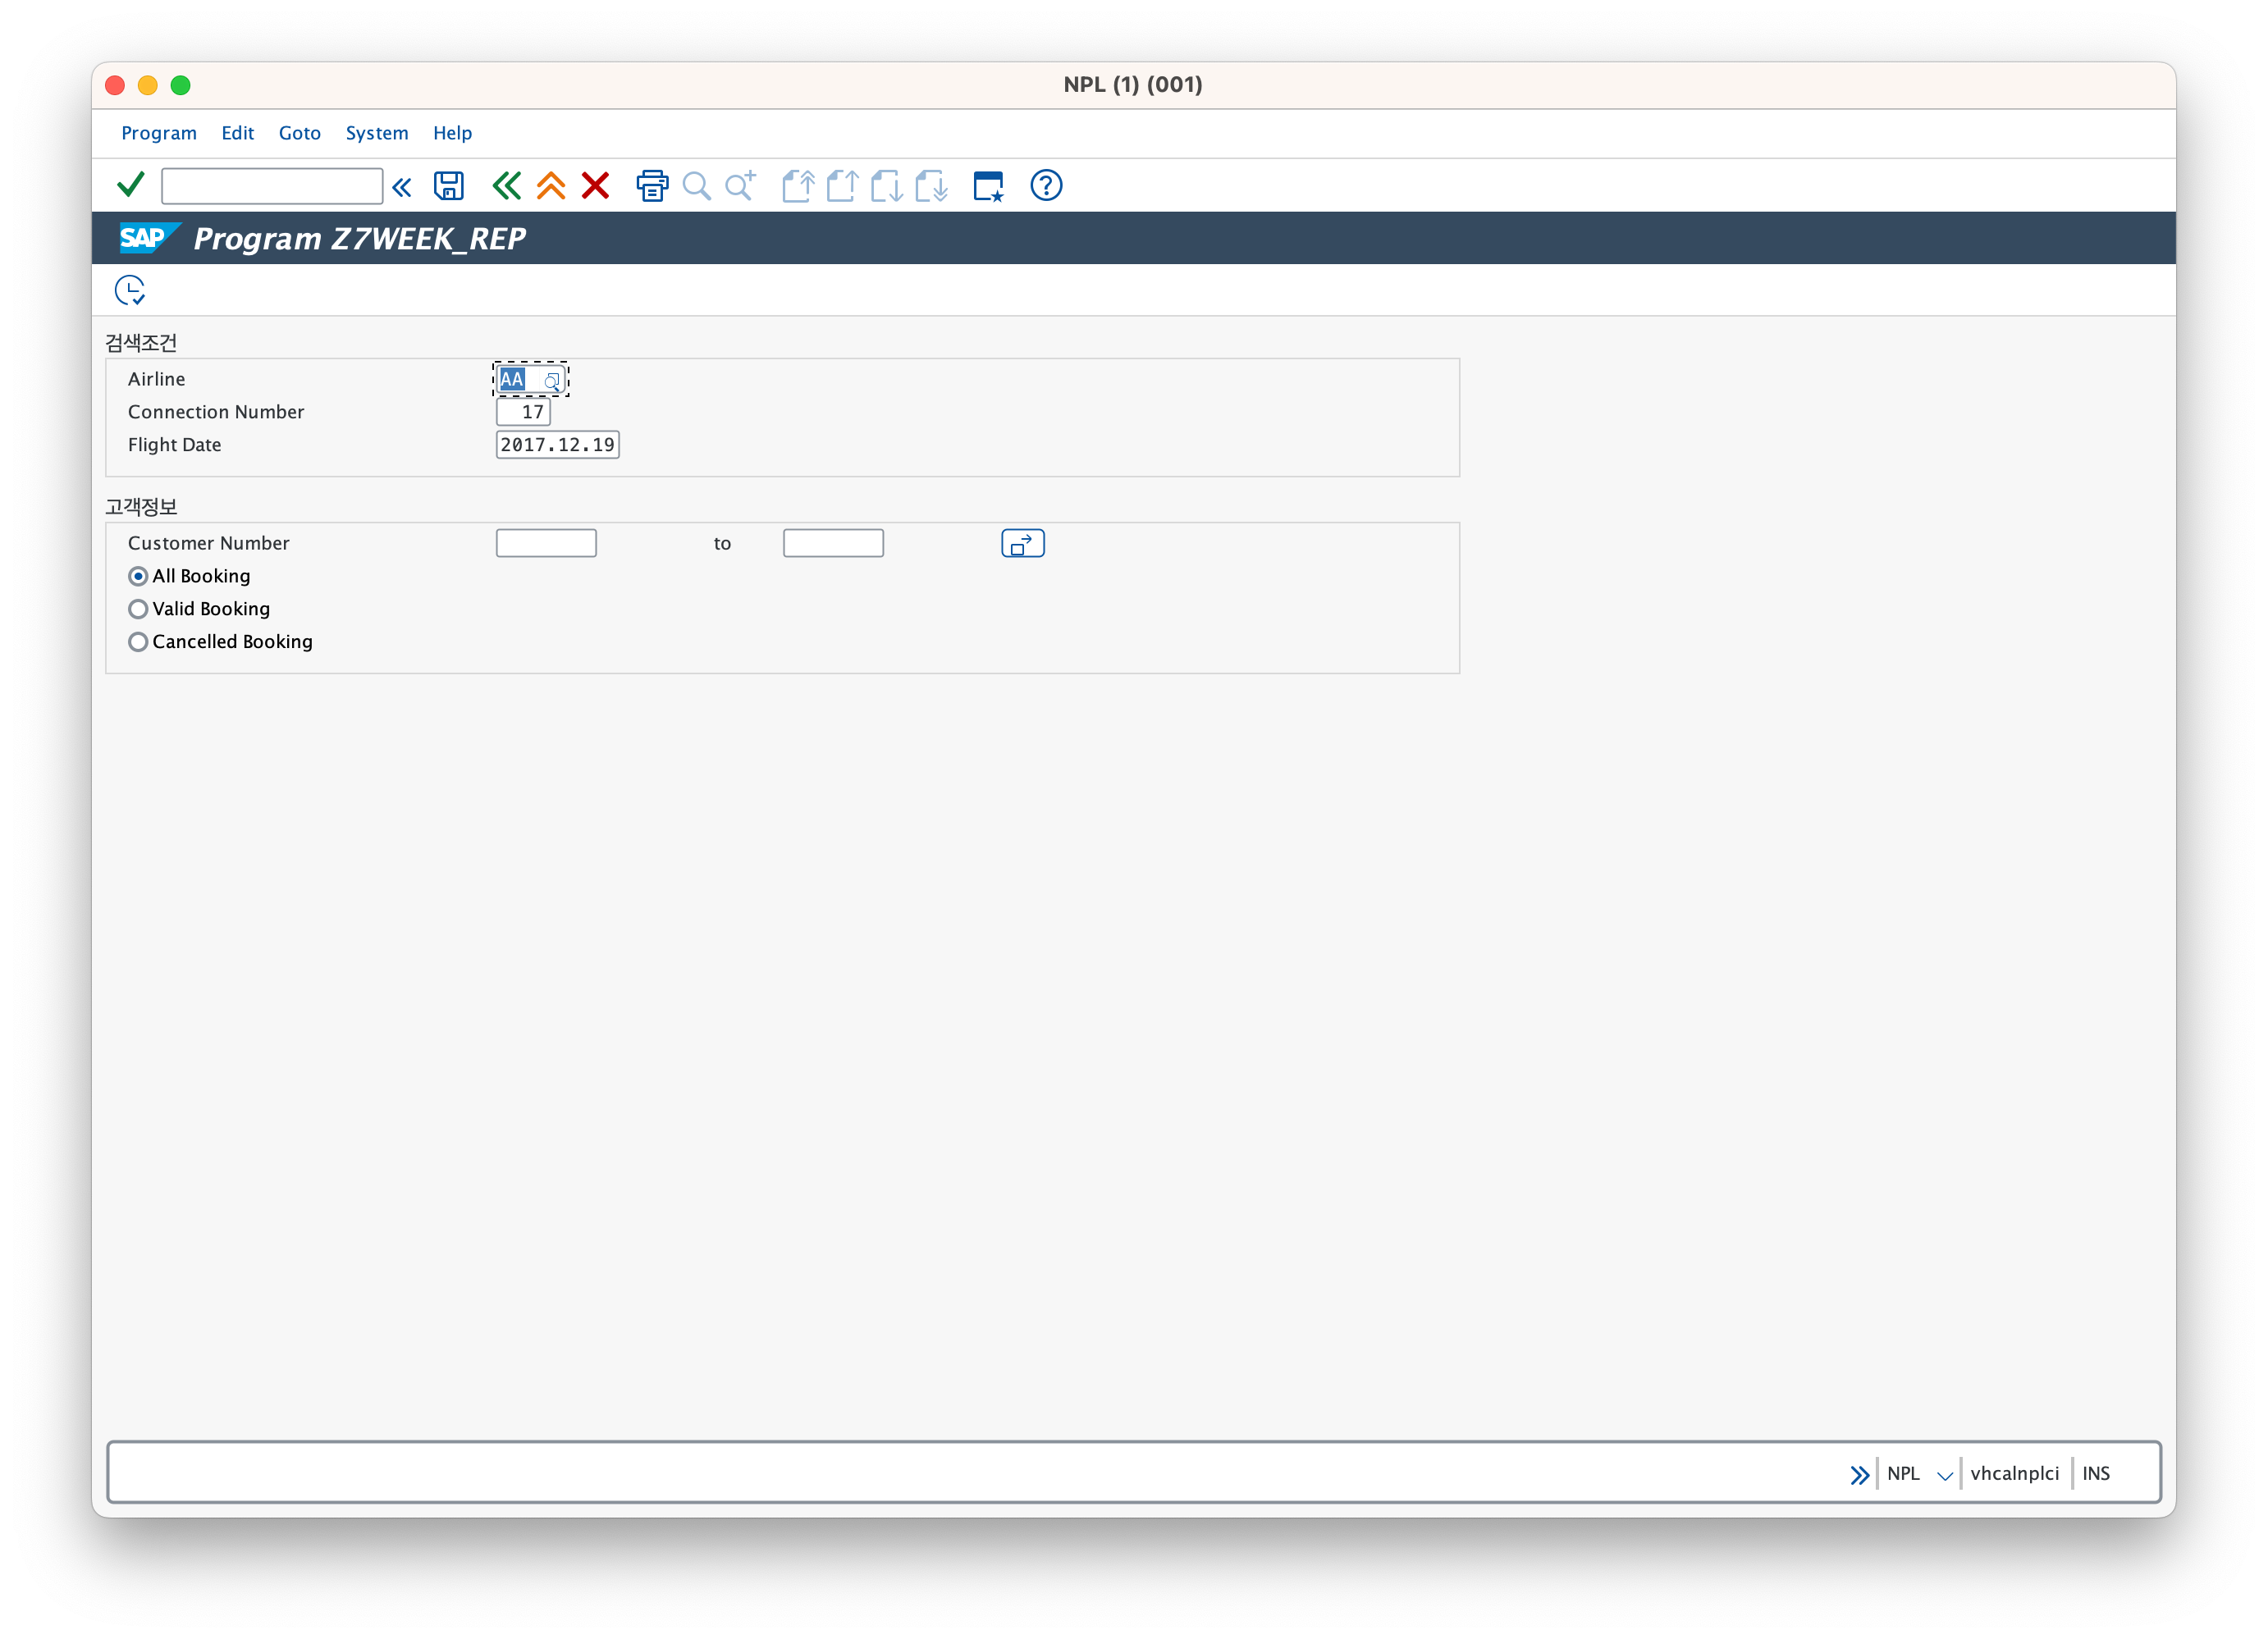The height and width of the screenshot is (1639, 2268).
Task: Select the All Booking radio button
Action: click(139, 576)
